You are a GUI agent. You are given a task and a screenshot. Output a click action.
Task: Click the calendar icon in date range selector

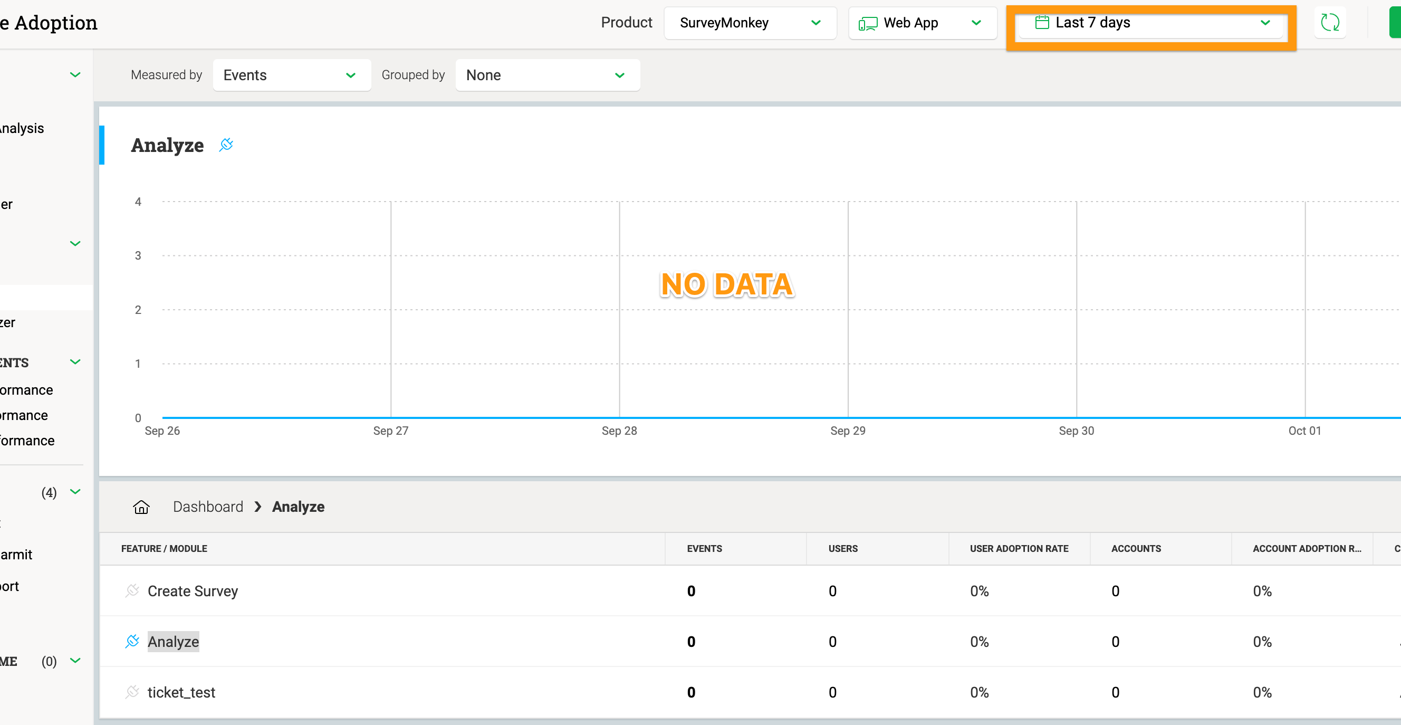[1042, 22]
